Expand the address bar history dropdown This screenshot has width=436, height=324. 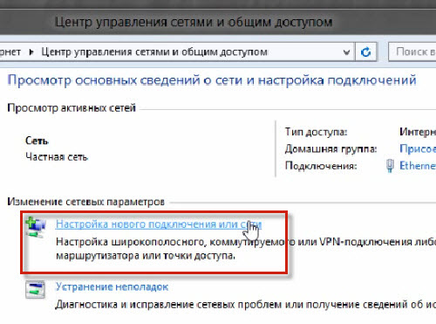click(x=346, y=52)
